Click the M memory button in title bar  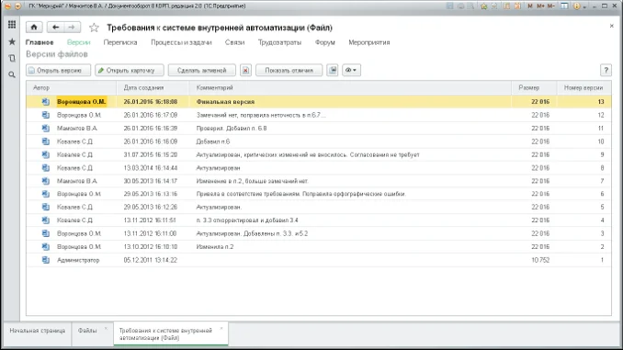530,6
